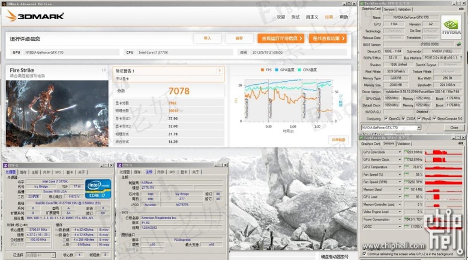The width and height of the screenshot is (468, 260).
Task: Click the Fire Strike preview thumbnail
Action: pyautogui.click(x=57, y=113)
